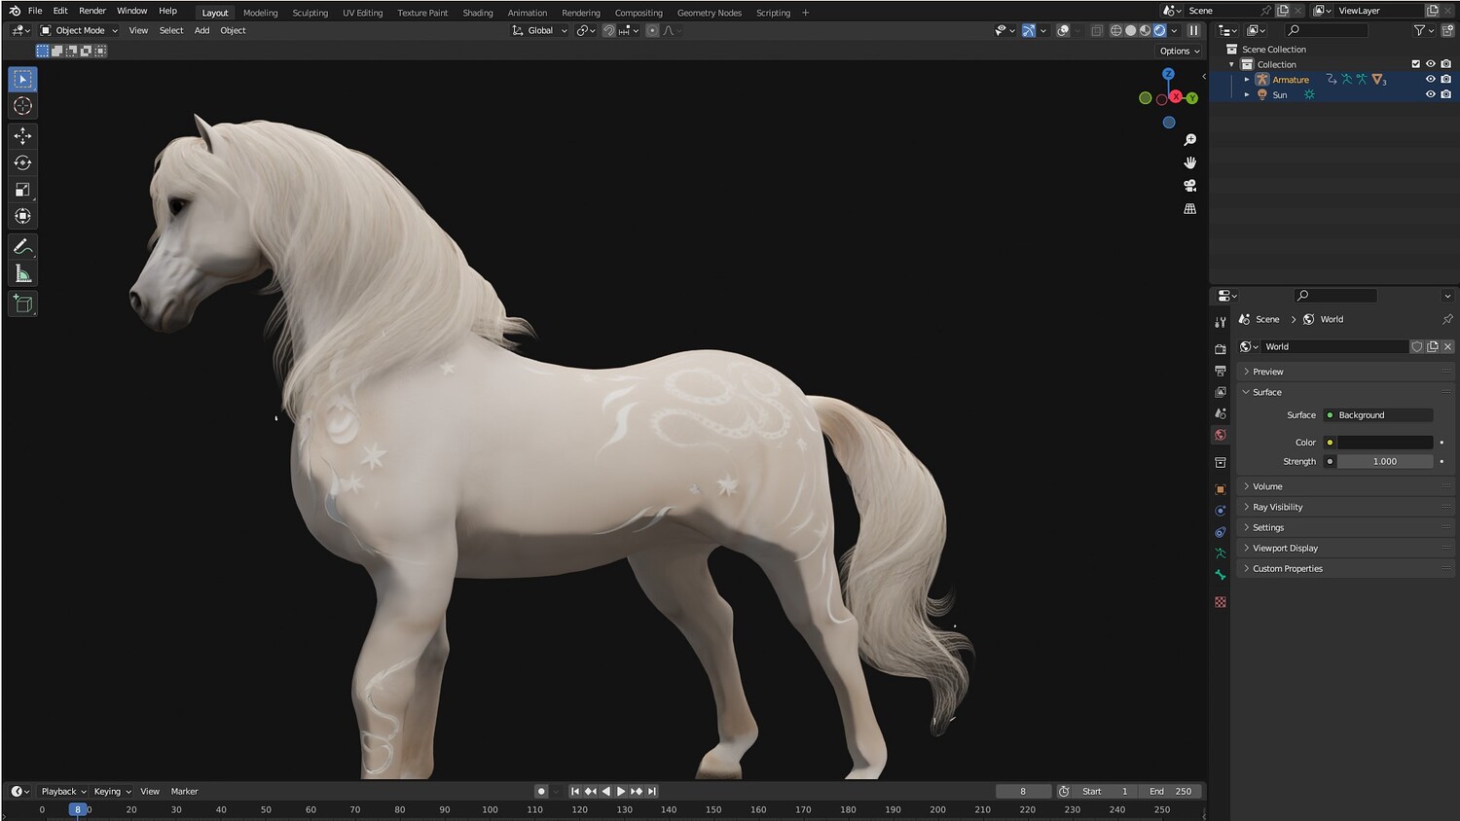Screen dimensions: 1460x821
Task: Collapse the Surface panel
Action: pyautogui.click(x=1345, y=392)
